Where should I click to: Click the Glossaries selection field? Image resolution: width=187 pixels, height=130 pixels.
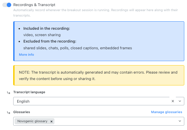(x=99, y=121)
